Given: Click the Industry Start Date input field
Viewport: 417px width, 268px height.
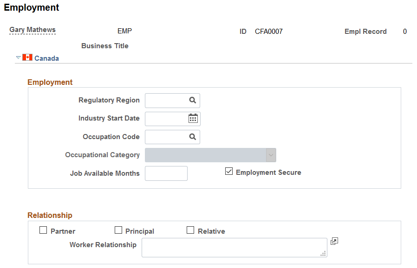Looking at the screenshot, I should click(x=167, y=119).
